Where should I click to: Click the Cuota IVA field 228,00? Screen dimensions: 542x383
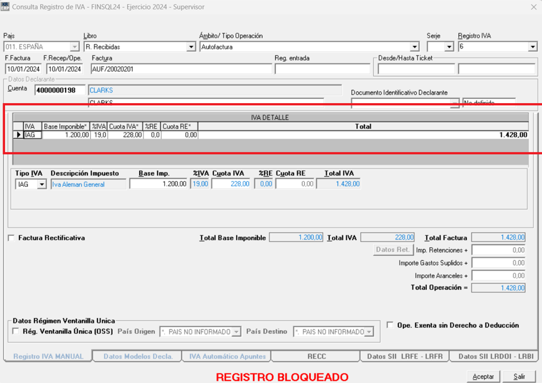pyautogui.click(x=231, y=184)
